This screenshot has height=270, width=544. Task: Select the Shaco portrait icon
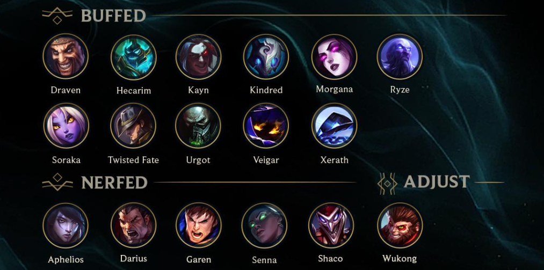pos(331,225)
